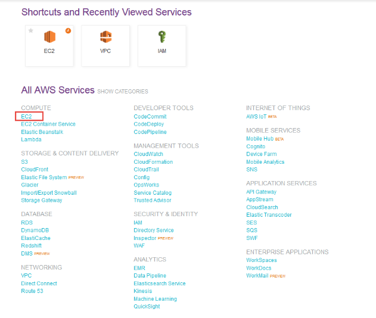This screenshot has width=376, height=318.
Task: Open SNS service
Action: [x=252, y=170]
